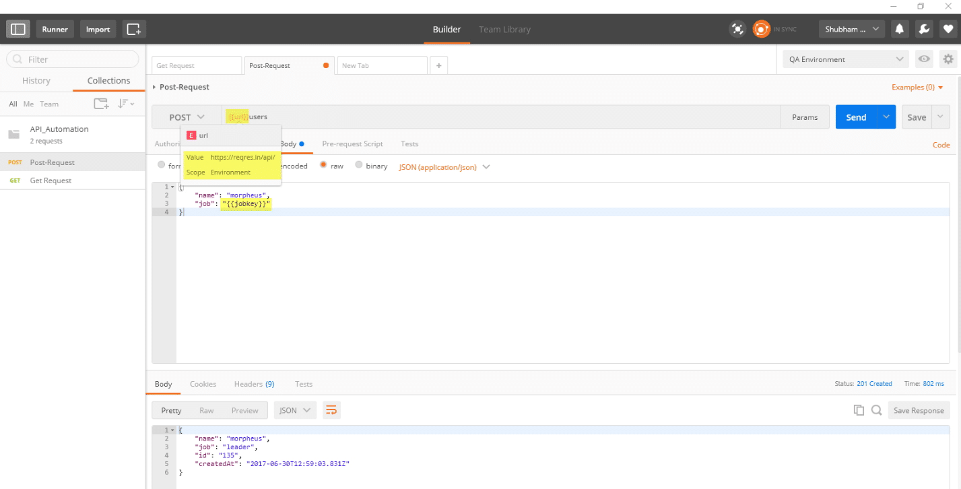Filter collections by All
Image resolution: width=961 pixels, height=489 pixels.
[13, 104]
